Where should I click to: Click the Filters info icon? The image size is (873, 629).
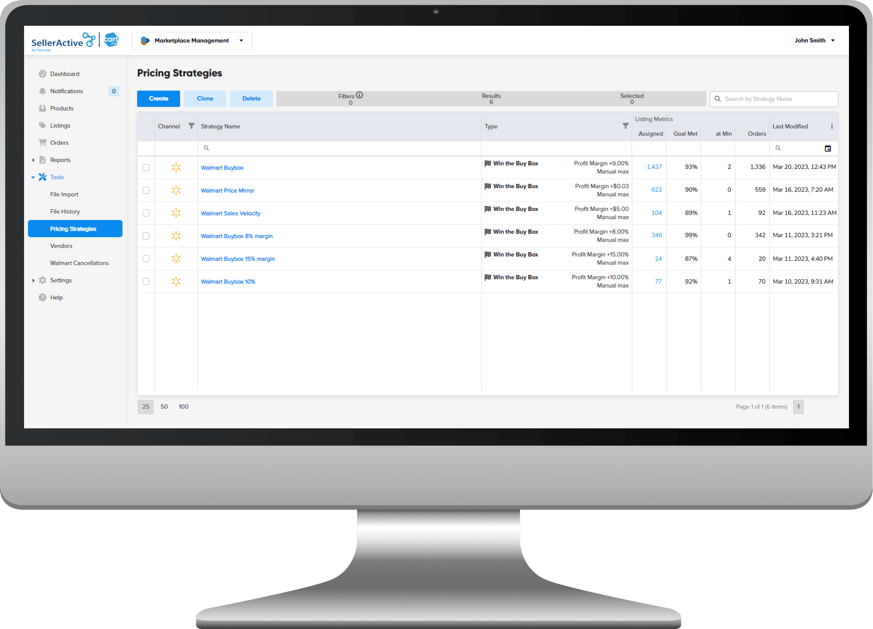(x=359, y=95)
